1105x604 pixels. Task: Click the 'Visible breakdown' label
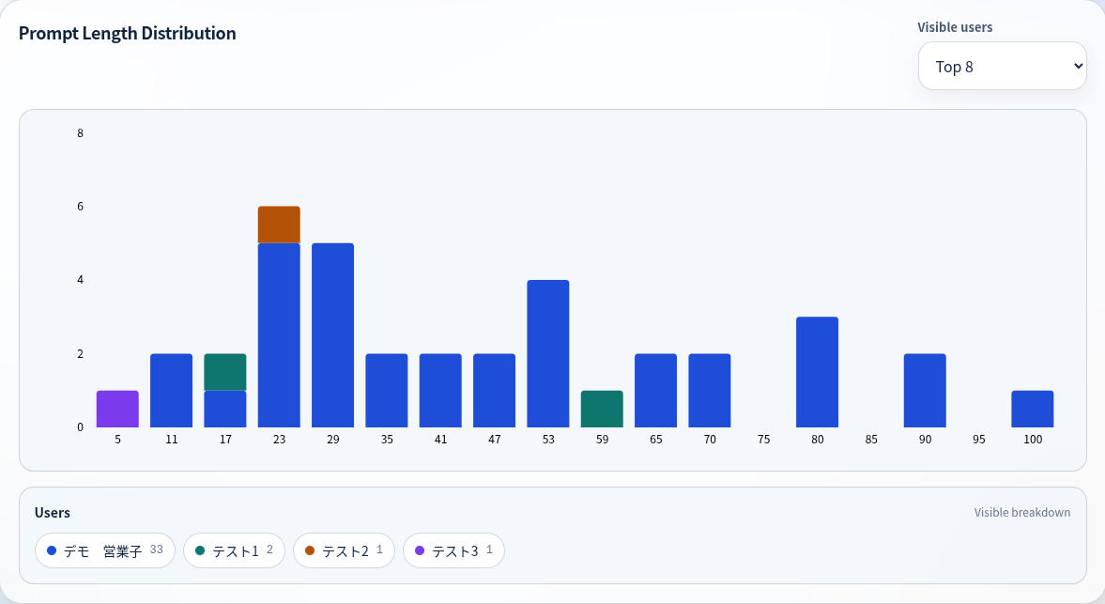tap(1021, 512)
